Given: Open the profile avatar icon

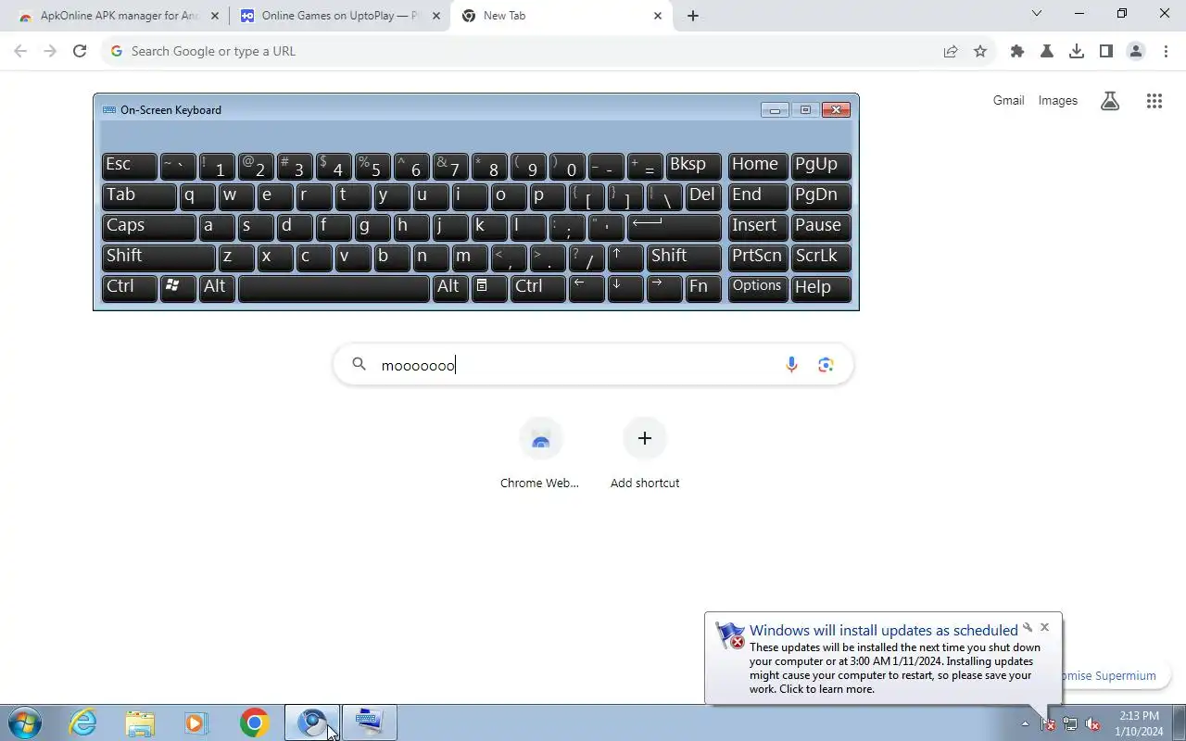Looking at the screenshot, I should coord(1136,51).
